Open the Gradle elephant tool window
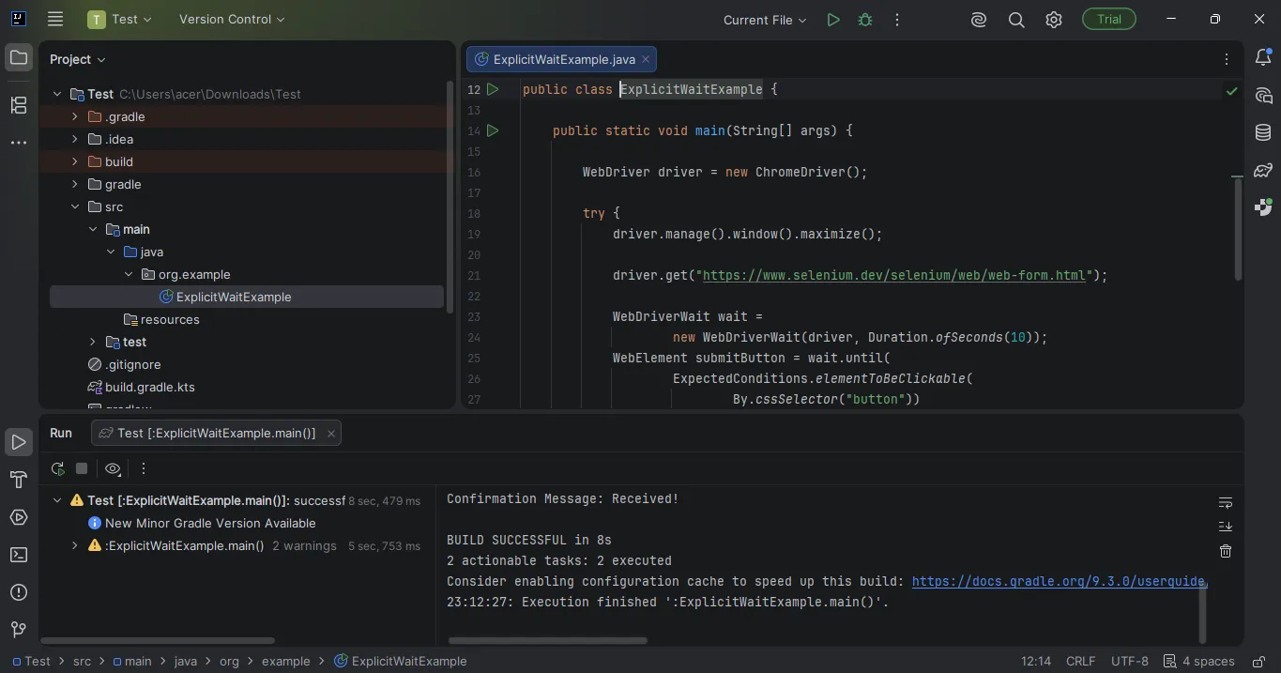This screenshot has width=1281, height=673. [1263, 171]
